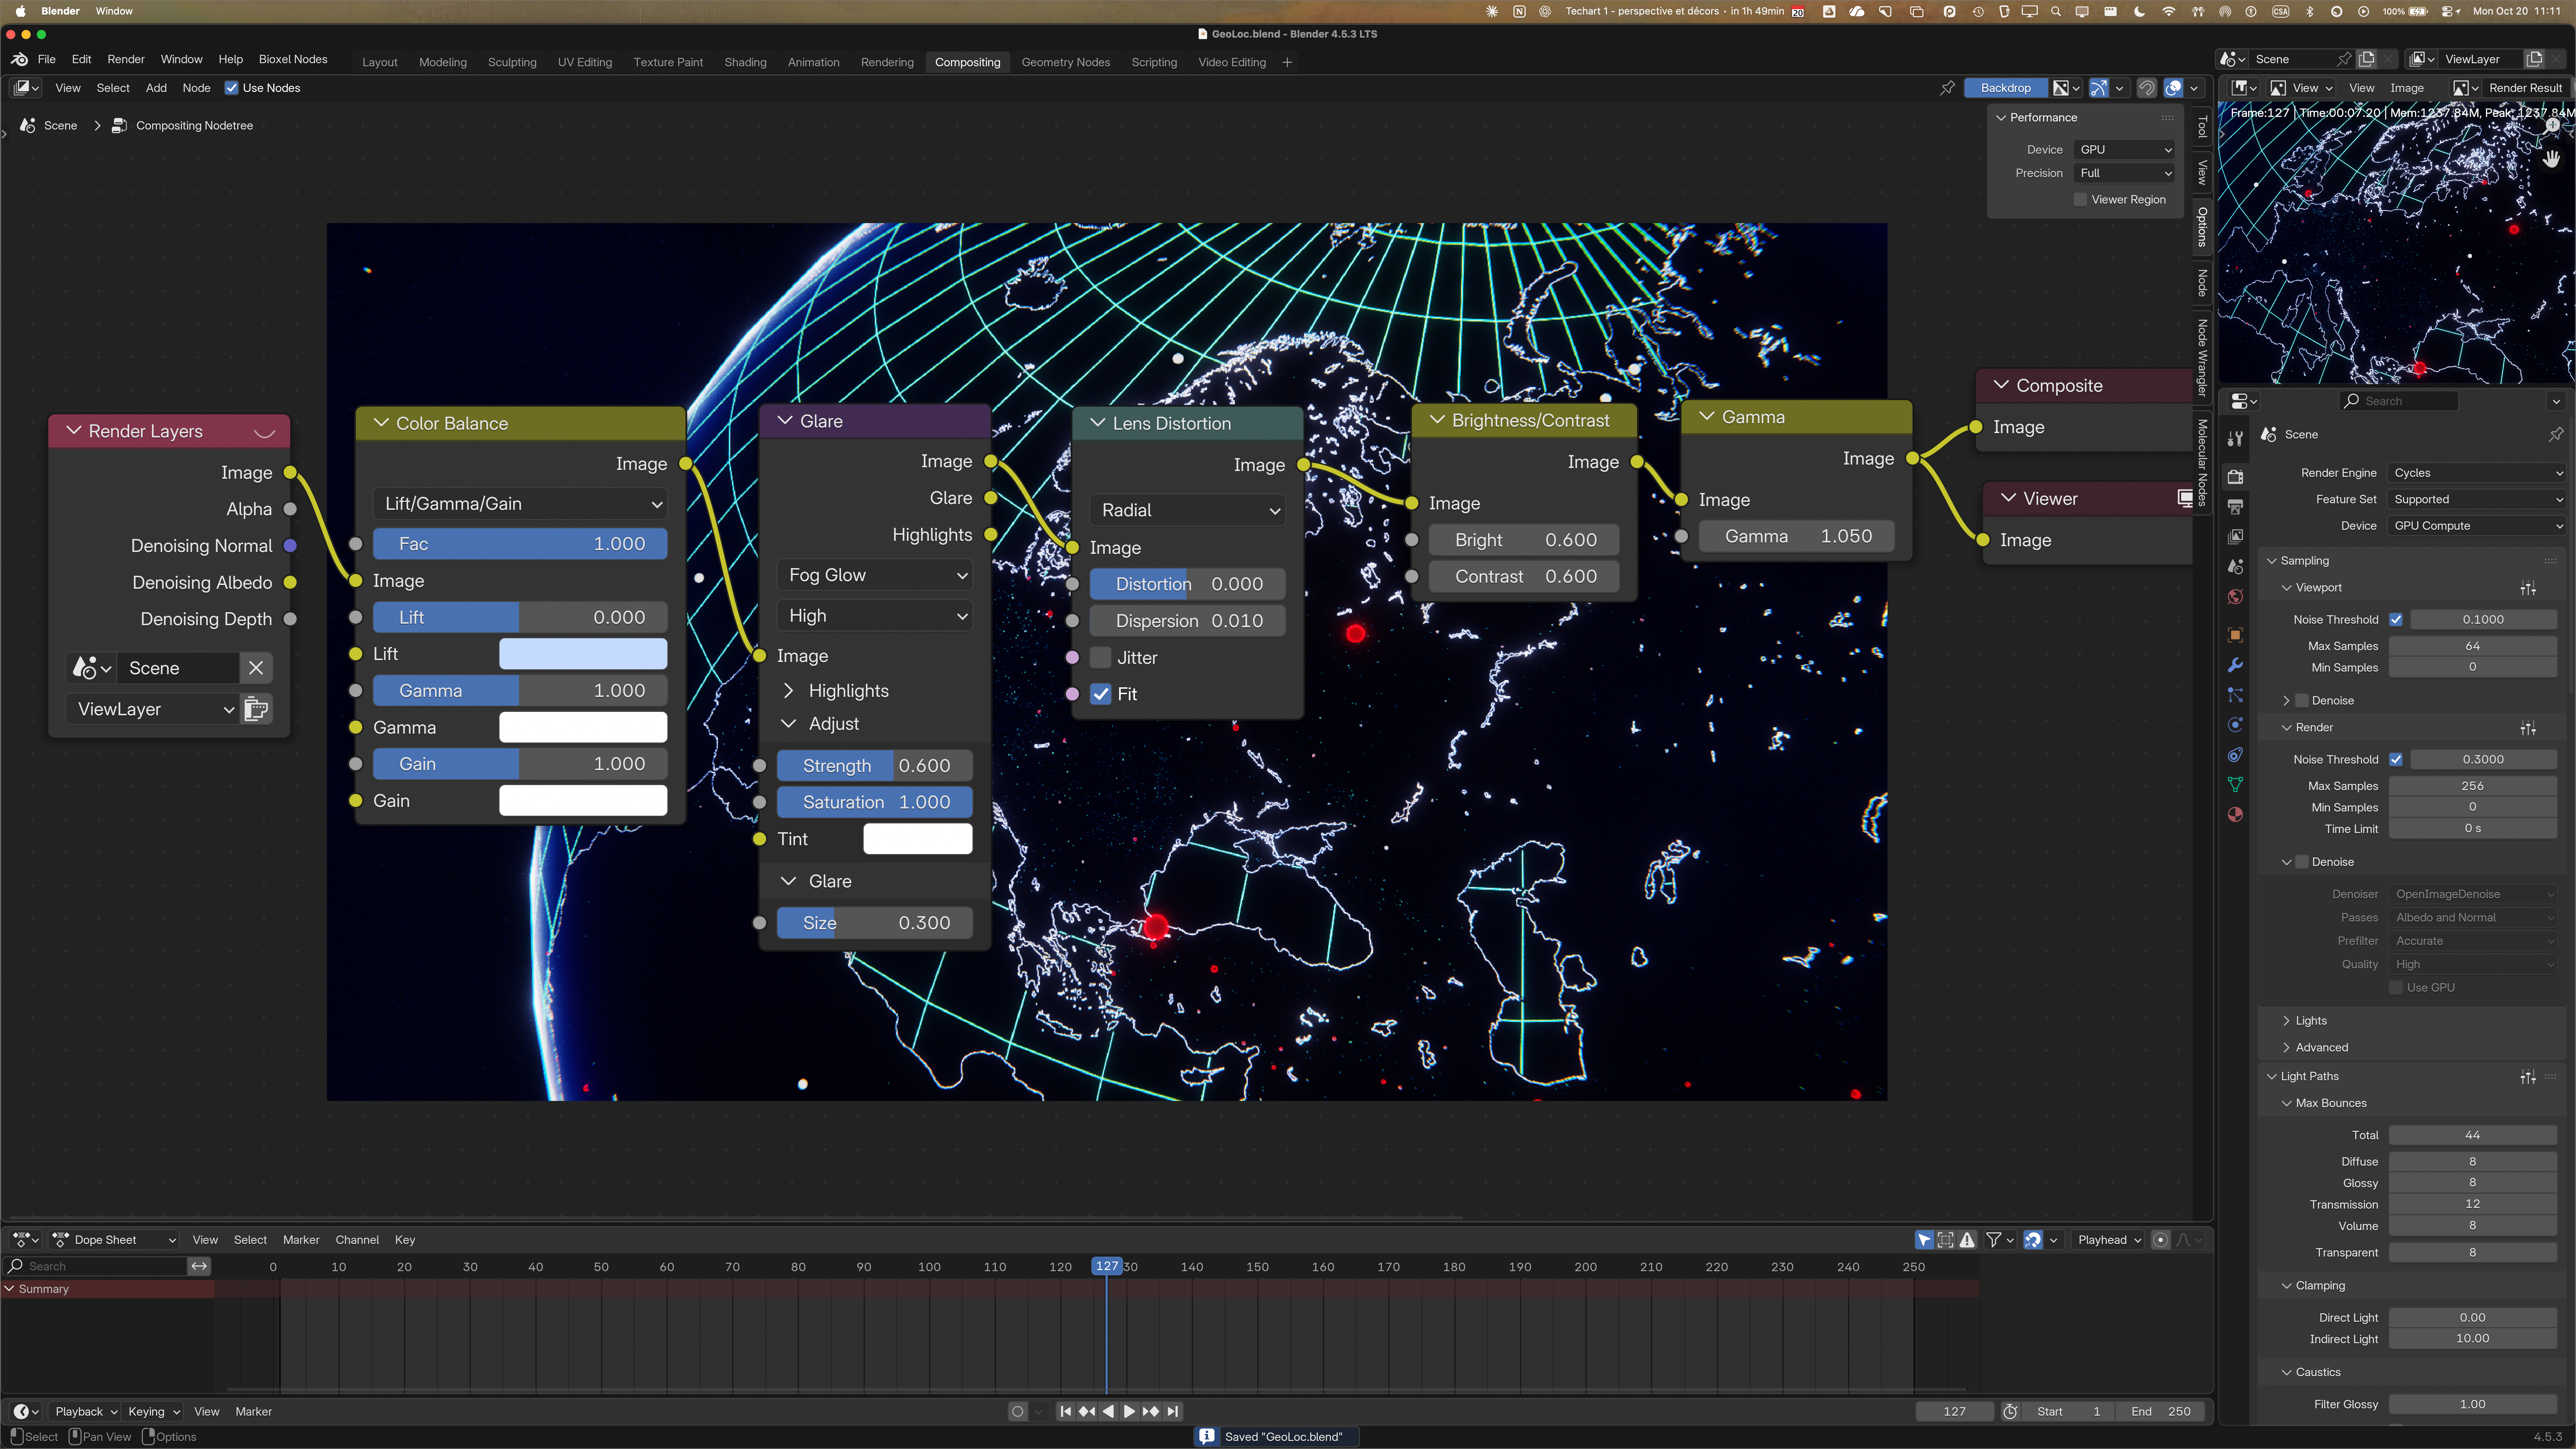The image size is (2576, 1449).
Task: Jump to the last frame of timeline
Action: click(1173, 1411)
